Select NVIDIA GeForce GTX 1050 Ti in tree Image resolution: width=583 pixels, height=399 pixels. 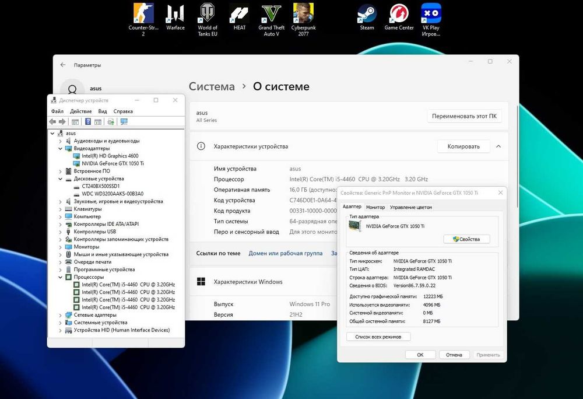click(x=113, y=163)
